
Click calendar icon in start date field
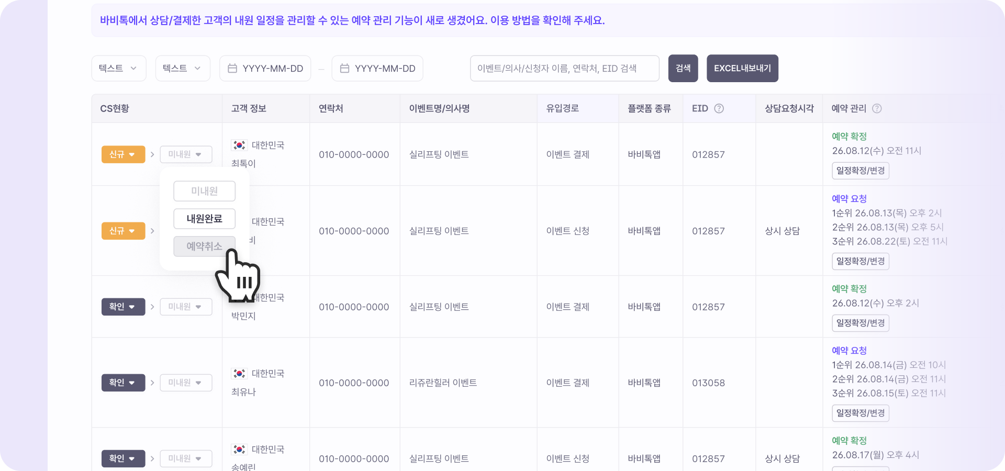click(232, 69)
